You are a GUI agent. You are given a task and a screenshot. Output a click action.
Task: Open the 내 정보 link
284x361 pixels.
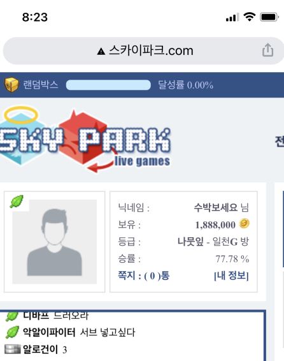click(231, 276)
